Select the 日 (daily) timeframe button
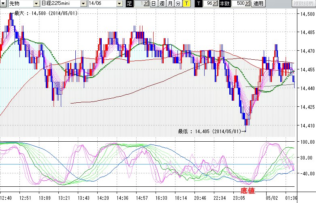Viewport: 316px width, 203px height. 154,4
